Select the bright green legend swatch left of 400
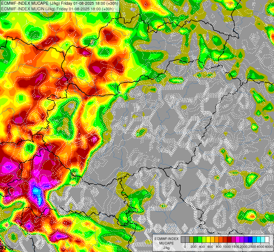274x252 pixels. [x=200, y=239]
